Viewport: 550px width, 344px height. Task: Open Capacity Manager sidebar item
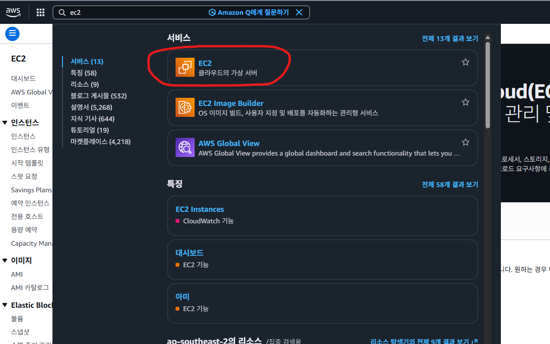click(x=31, y=243)
